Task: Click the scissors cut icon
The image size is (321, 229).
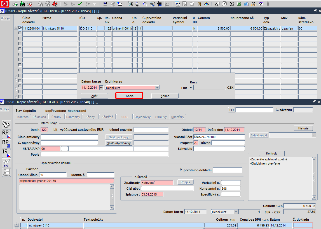Action: [x=130, y=4]
